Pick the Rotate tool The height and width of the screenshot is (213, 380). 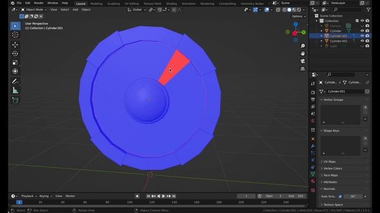[x=15, y=54]
